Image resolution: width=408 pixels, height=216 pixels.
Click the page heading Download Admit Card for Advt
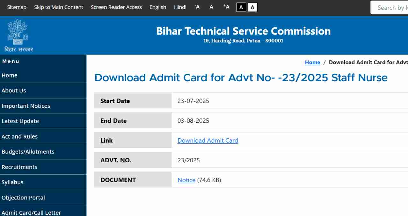pyautogui.click(x=241, y=78)
